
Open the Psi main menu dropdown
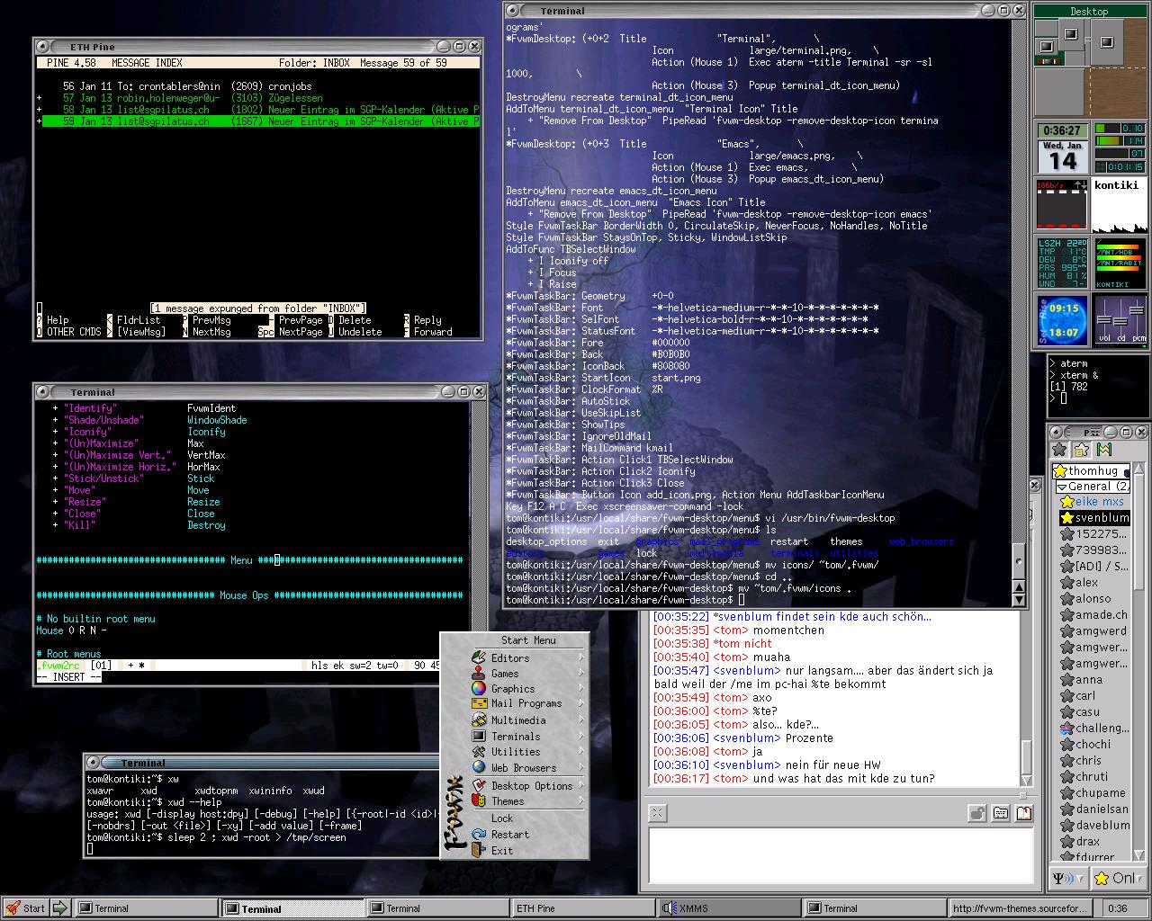(1068, 878)
